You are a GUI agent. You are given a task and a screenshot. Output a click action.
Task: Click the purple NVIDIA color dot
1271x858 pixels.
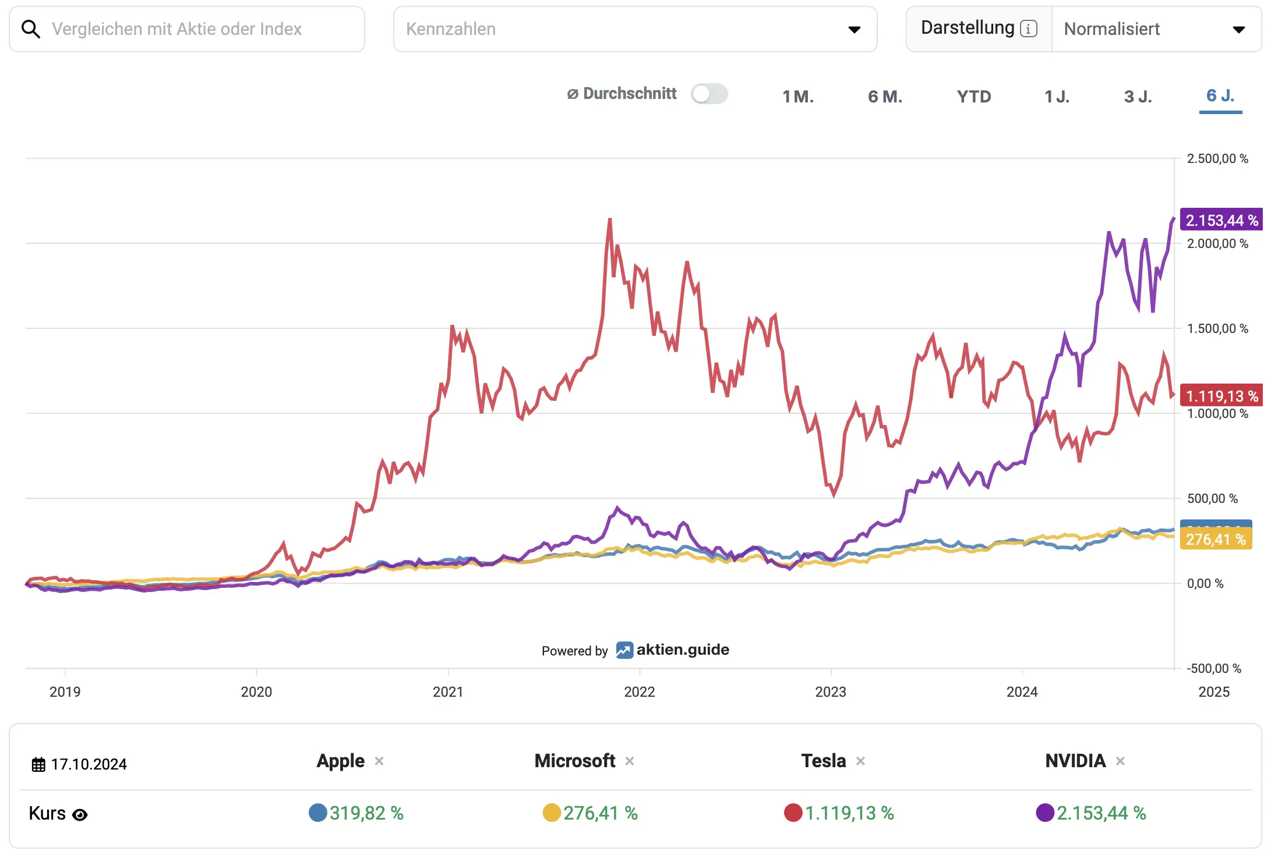pos(1046,813)
